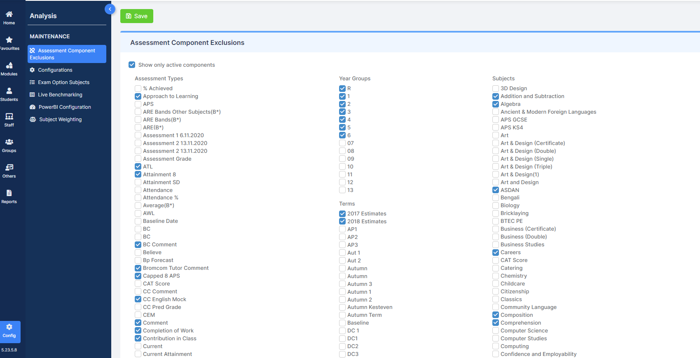Screen dimensions: 700x358
Task: Uncheck Attainment 8 checkbox
Action: pos(138,175)
